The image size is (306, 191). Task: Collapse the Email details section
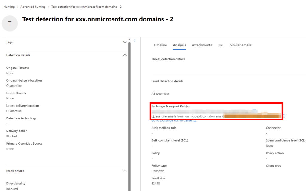(x=125, y=171)
